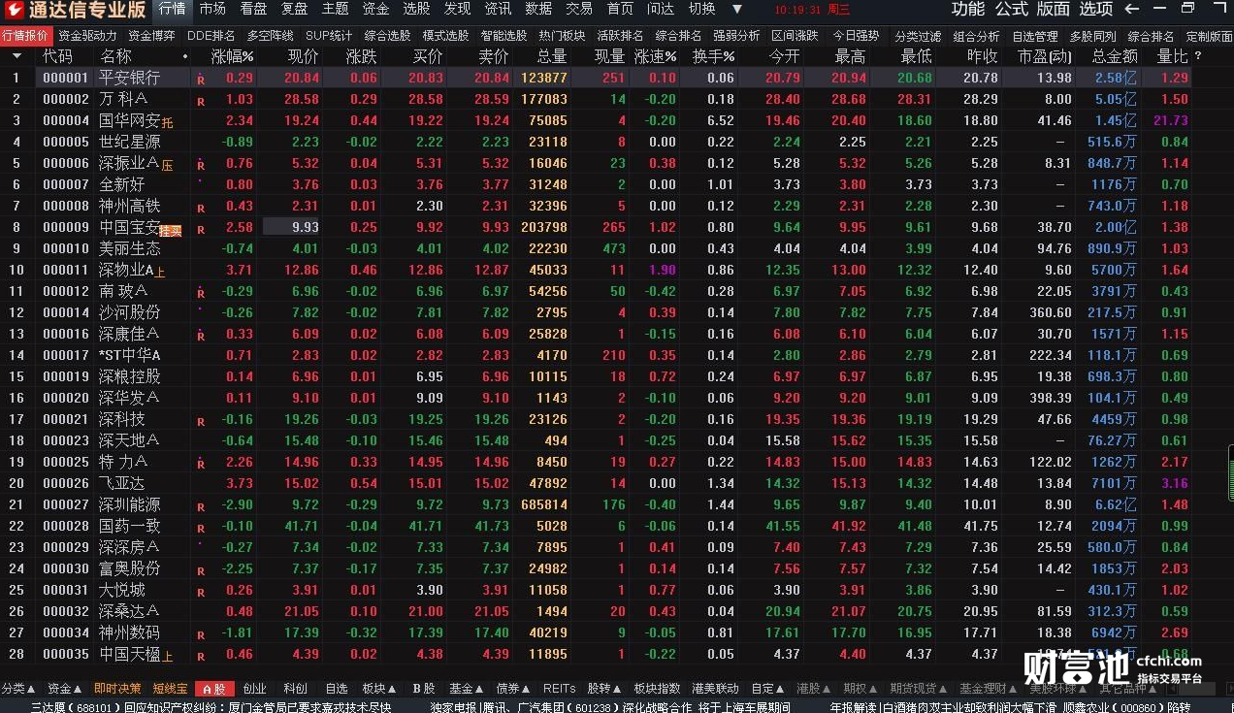Expand the 债券▲ dropdown at bottom

pos(514,689)
